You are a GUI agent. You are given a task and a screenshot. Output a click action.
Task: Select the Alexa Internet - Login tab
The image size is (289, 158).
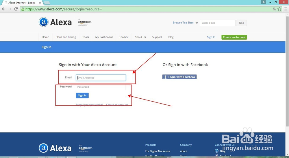pyautogui.click(x=22, y=3)
